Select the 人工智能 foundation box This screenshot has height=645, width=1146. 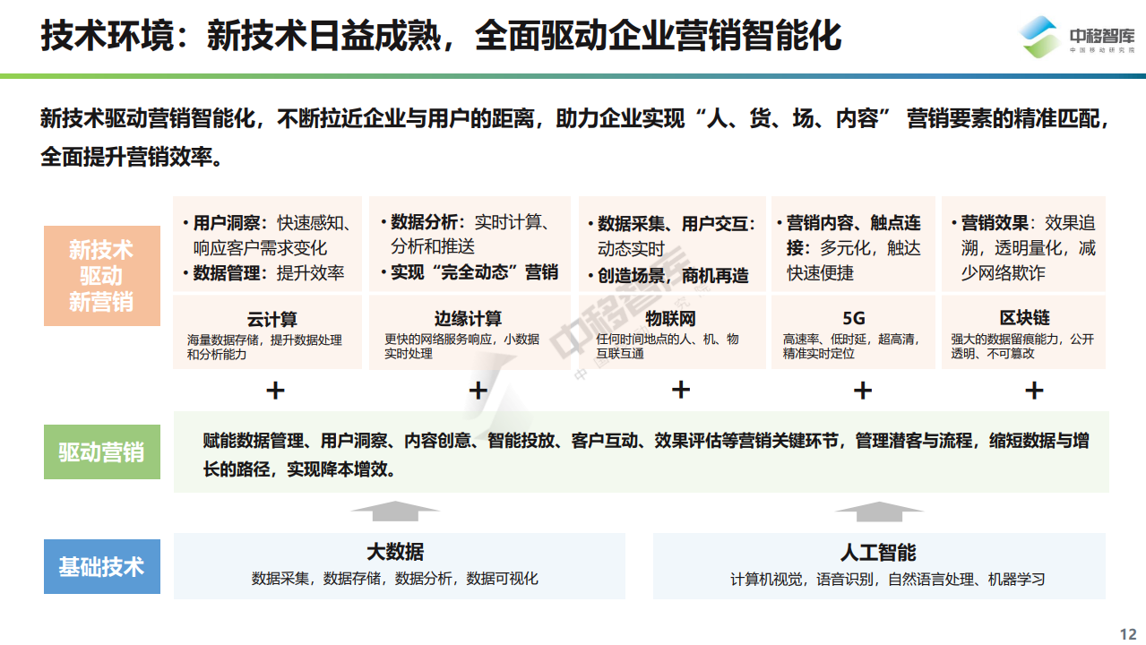click(x=878, y=565)
